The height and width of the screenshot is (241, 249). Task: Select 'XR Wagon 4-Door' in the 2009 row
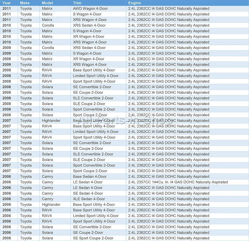pyautogui.click(x=88, y=59)
